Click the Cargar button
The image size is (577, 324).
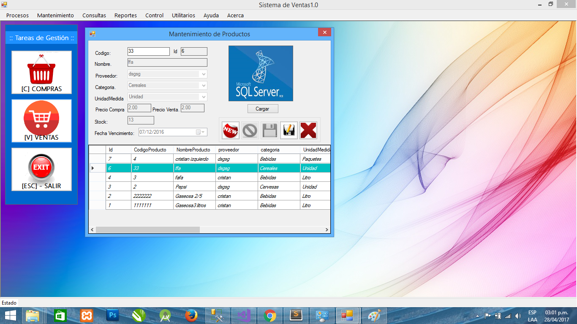coord(262,109)
